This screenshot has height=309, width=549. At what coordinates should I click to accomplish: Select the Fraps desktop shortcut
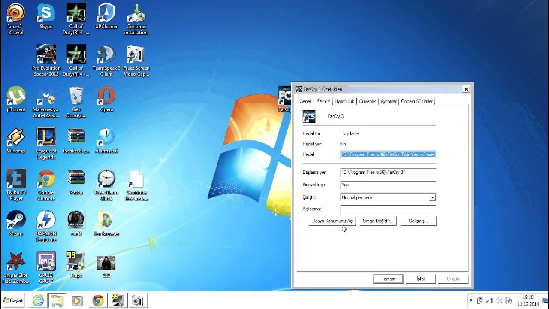pyautogui.click(x=76, y=265)
